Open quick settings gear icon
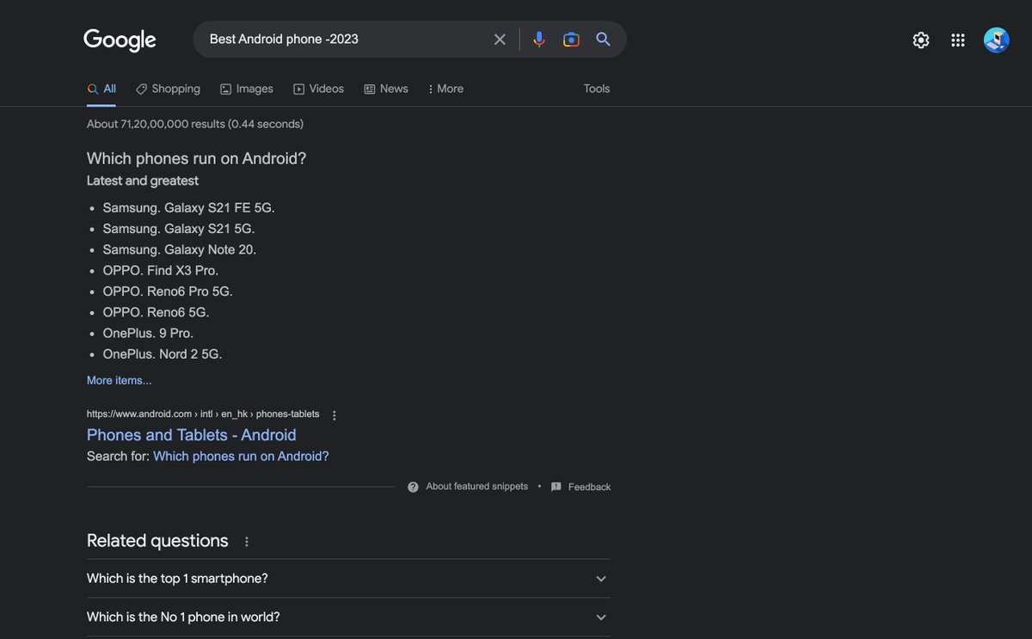Image resolution: width=1032 pixels, height=639 pixels. click(x=921, y=40)
